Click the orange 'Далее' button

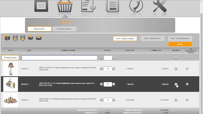coord(180,44)
